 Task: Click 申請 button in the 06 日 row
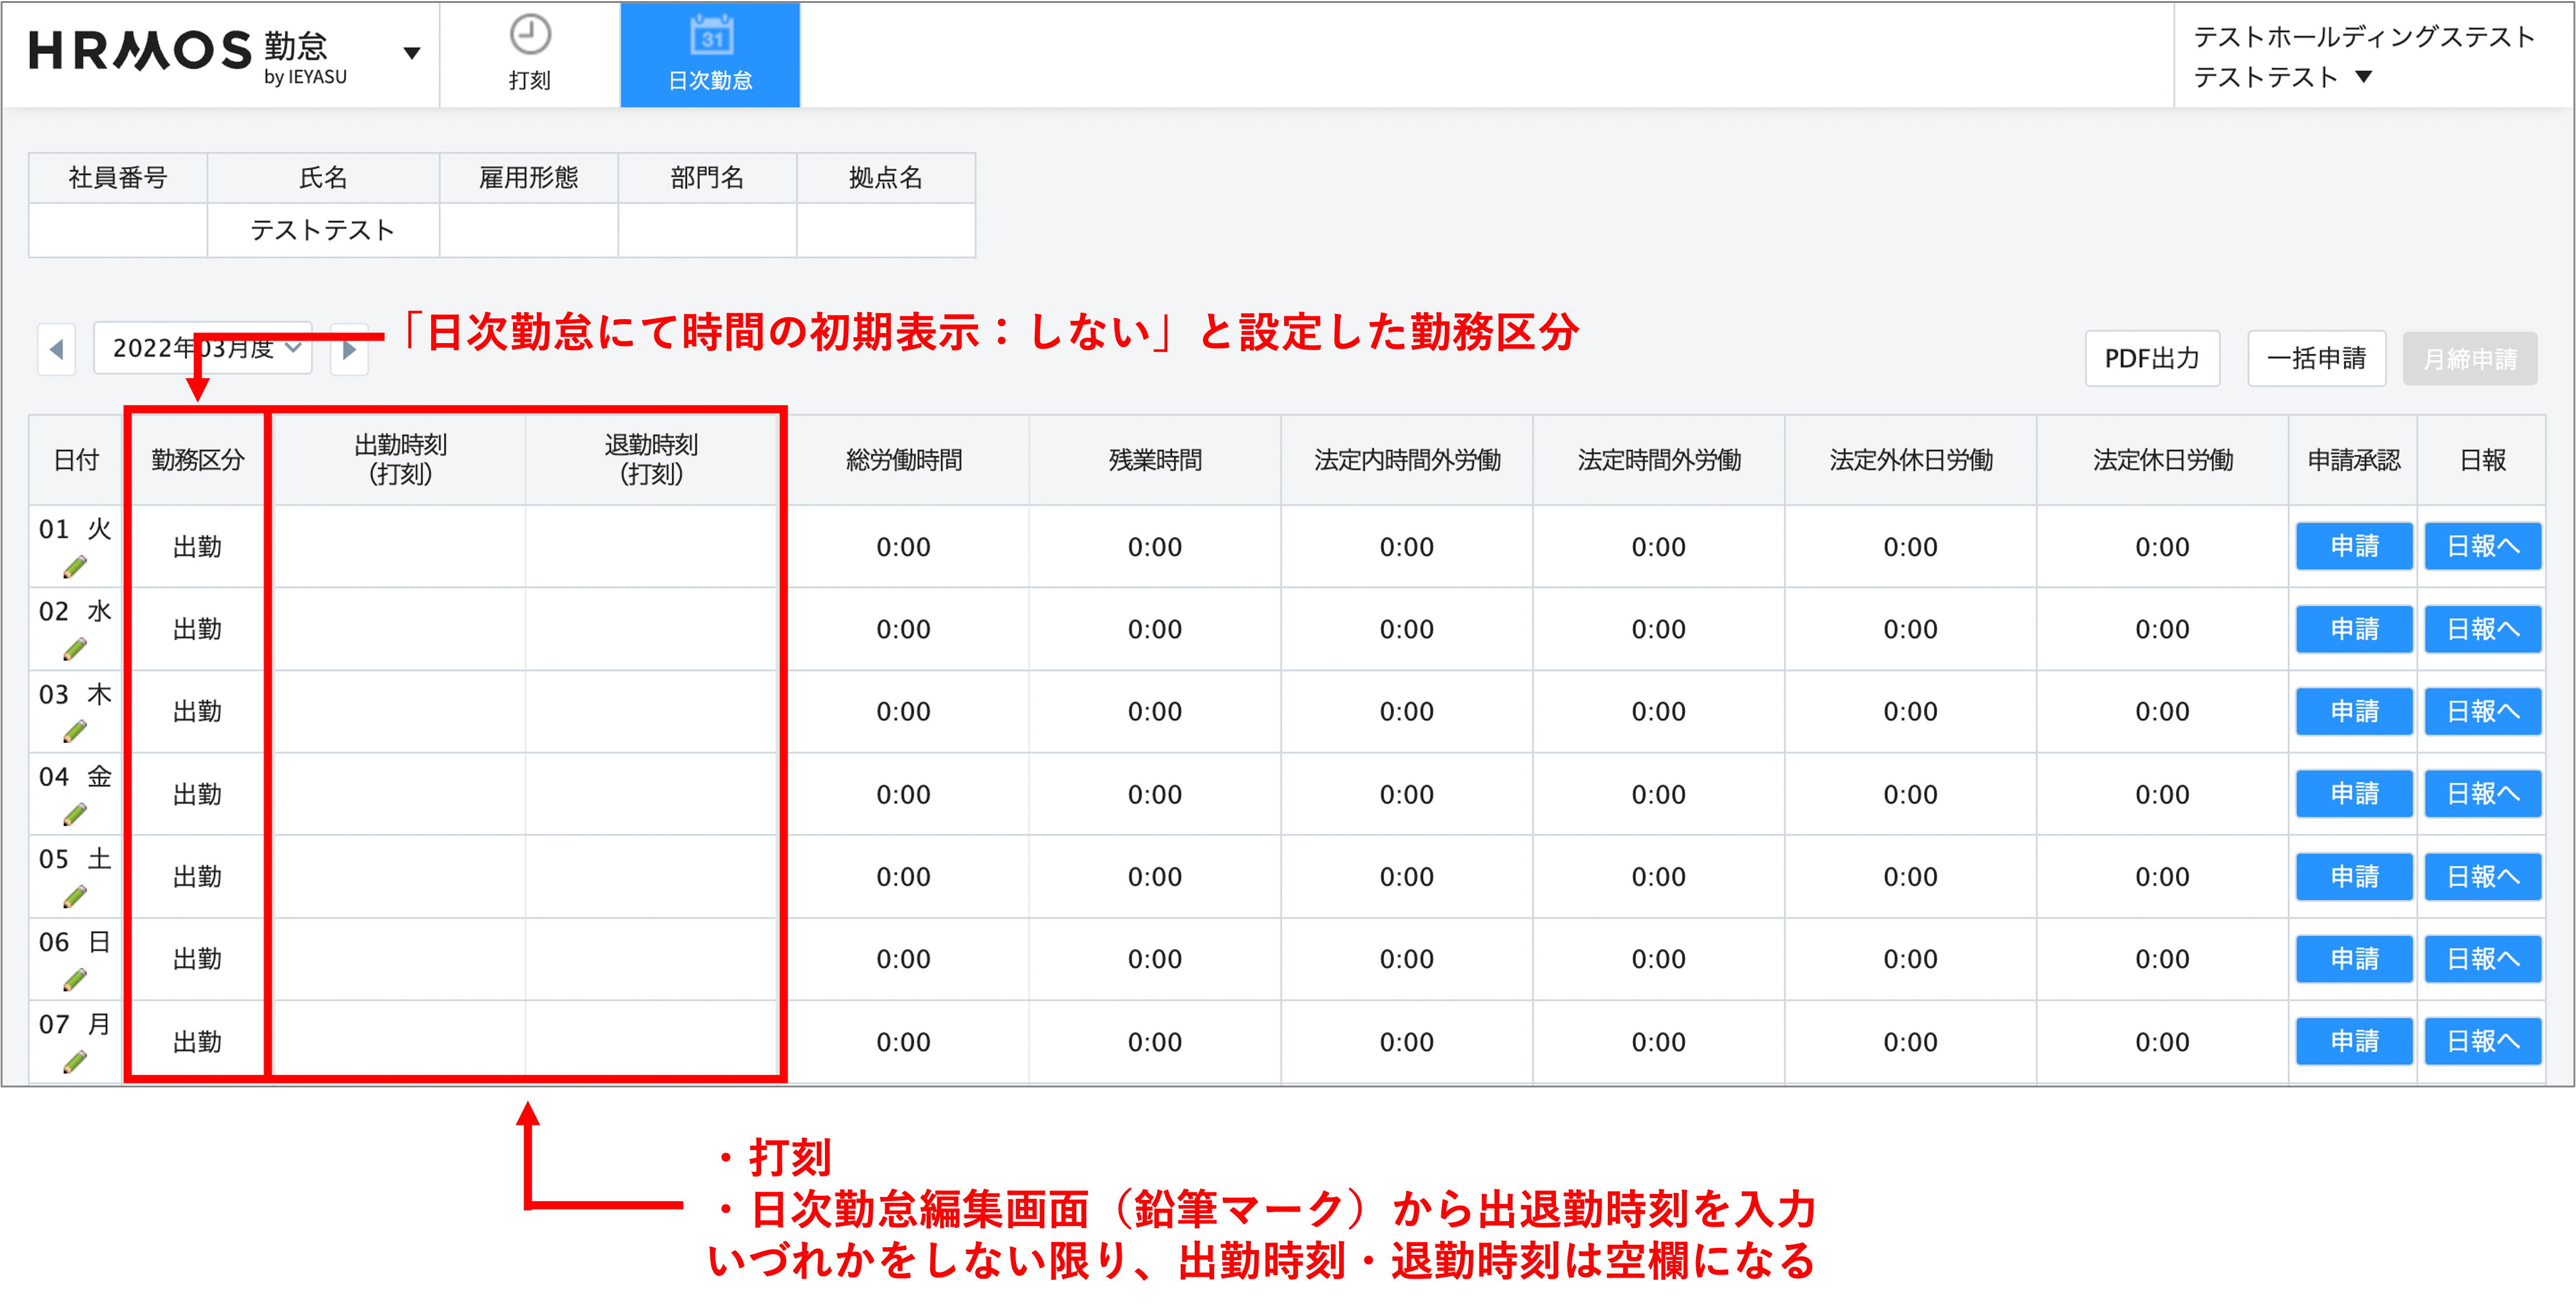[x=2354, y=959]
